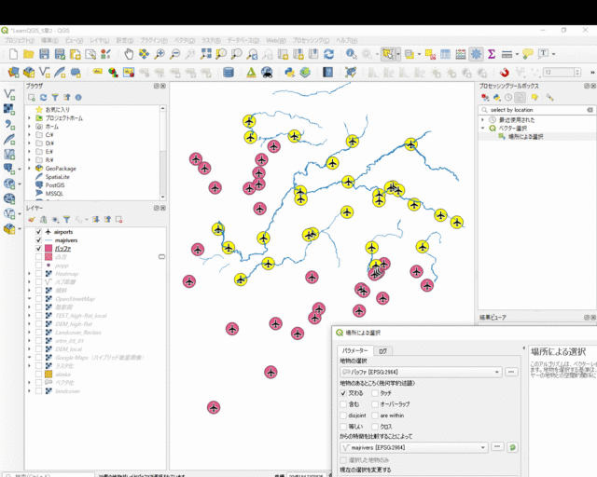This screenshot has height=477, width=597.
Task: Select the 場所による選択 algorithm in the toolbox
Action: (526, 137)
